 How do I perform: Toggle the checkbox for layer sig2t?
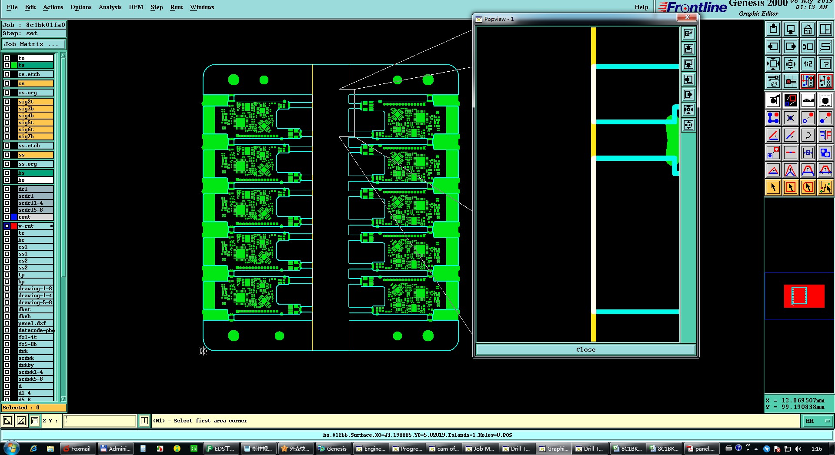click(7, 102)
